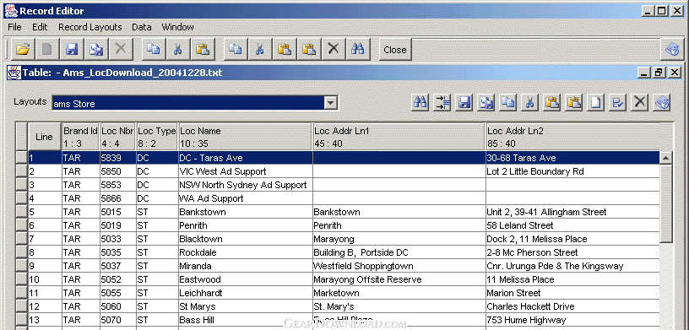Select the cell 'NSW North Sydney Ad Support'
Viewport: 689px width, 330px height.
(x=245, y=185)
